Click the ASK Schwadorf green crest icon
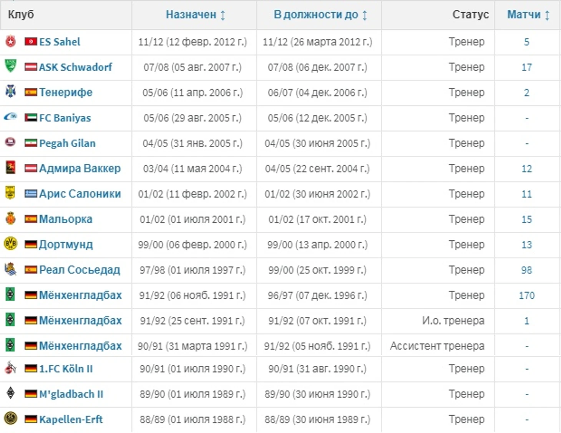Screen dimensions: 561x433 pyautogui.click(x=11, y=66)
